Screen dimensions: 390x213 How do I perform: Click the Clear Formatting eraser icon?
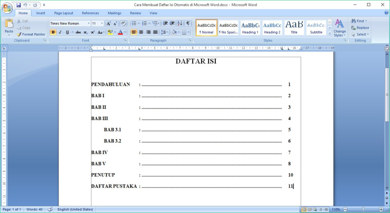point(123,24)
